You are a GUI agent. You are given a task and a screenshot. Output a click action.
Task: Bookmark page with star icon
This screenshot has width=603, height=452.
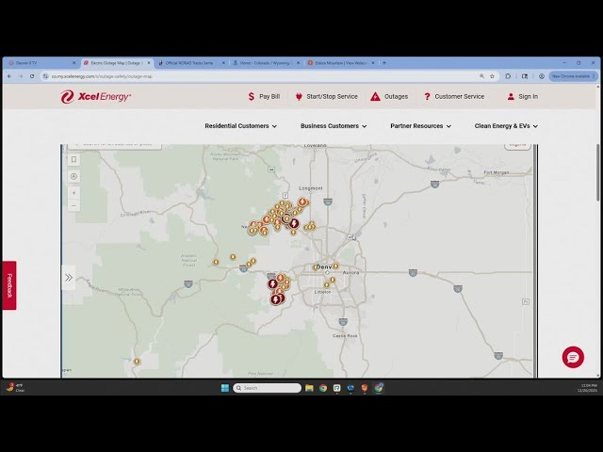pyautogui.click(x=492, y=76)
